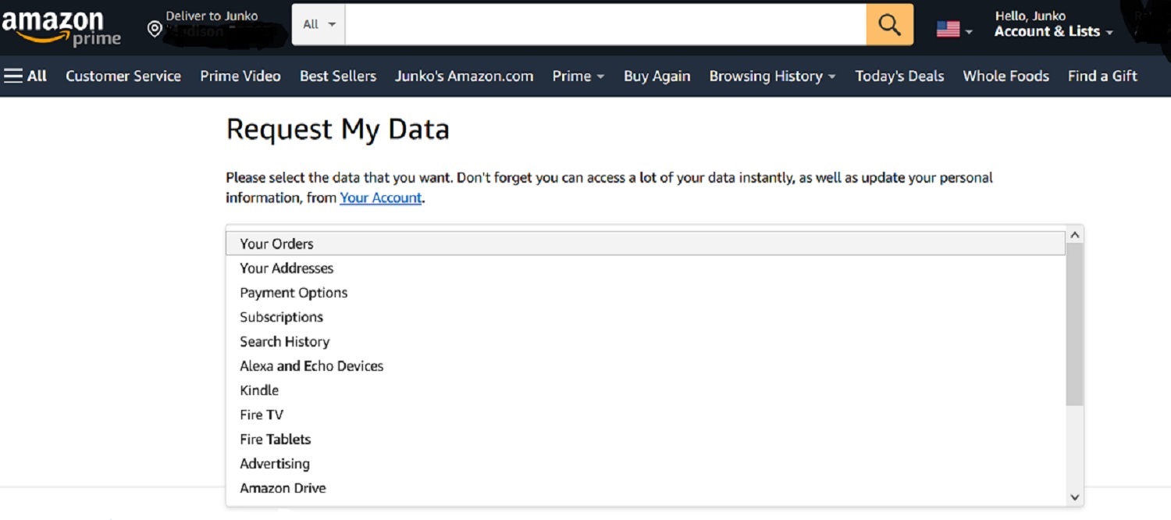Choose Search History from the data list
The width and height of the screenshot is (1171, 520).
click(284, 341)
